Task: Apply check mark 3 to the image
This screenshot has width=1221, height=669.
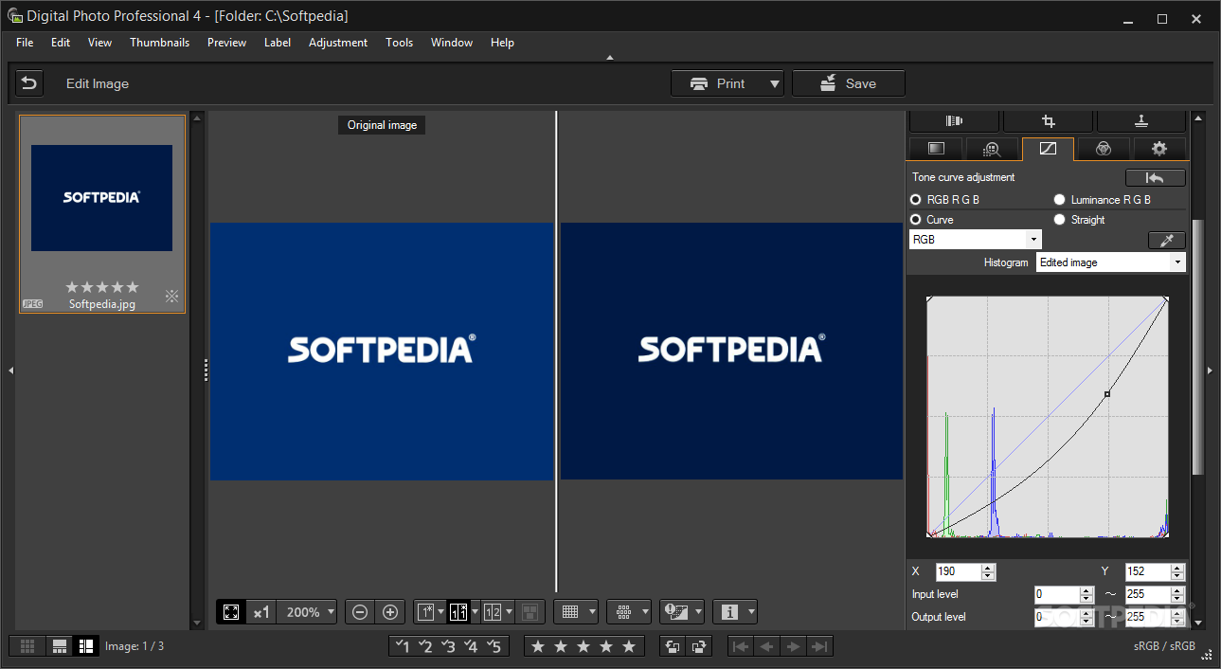Action: click(448, 646)
